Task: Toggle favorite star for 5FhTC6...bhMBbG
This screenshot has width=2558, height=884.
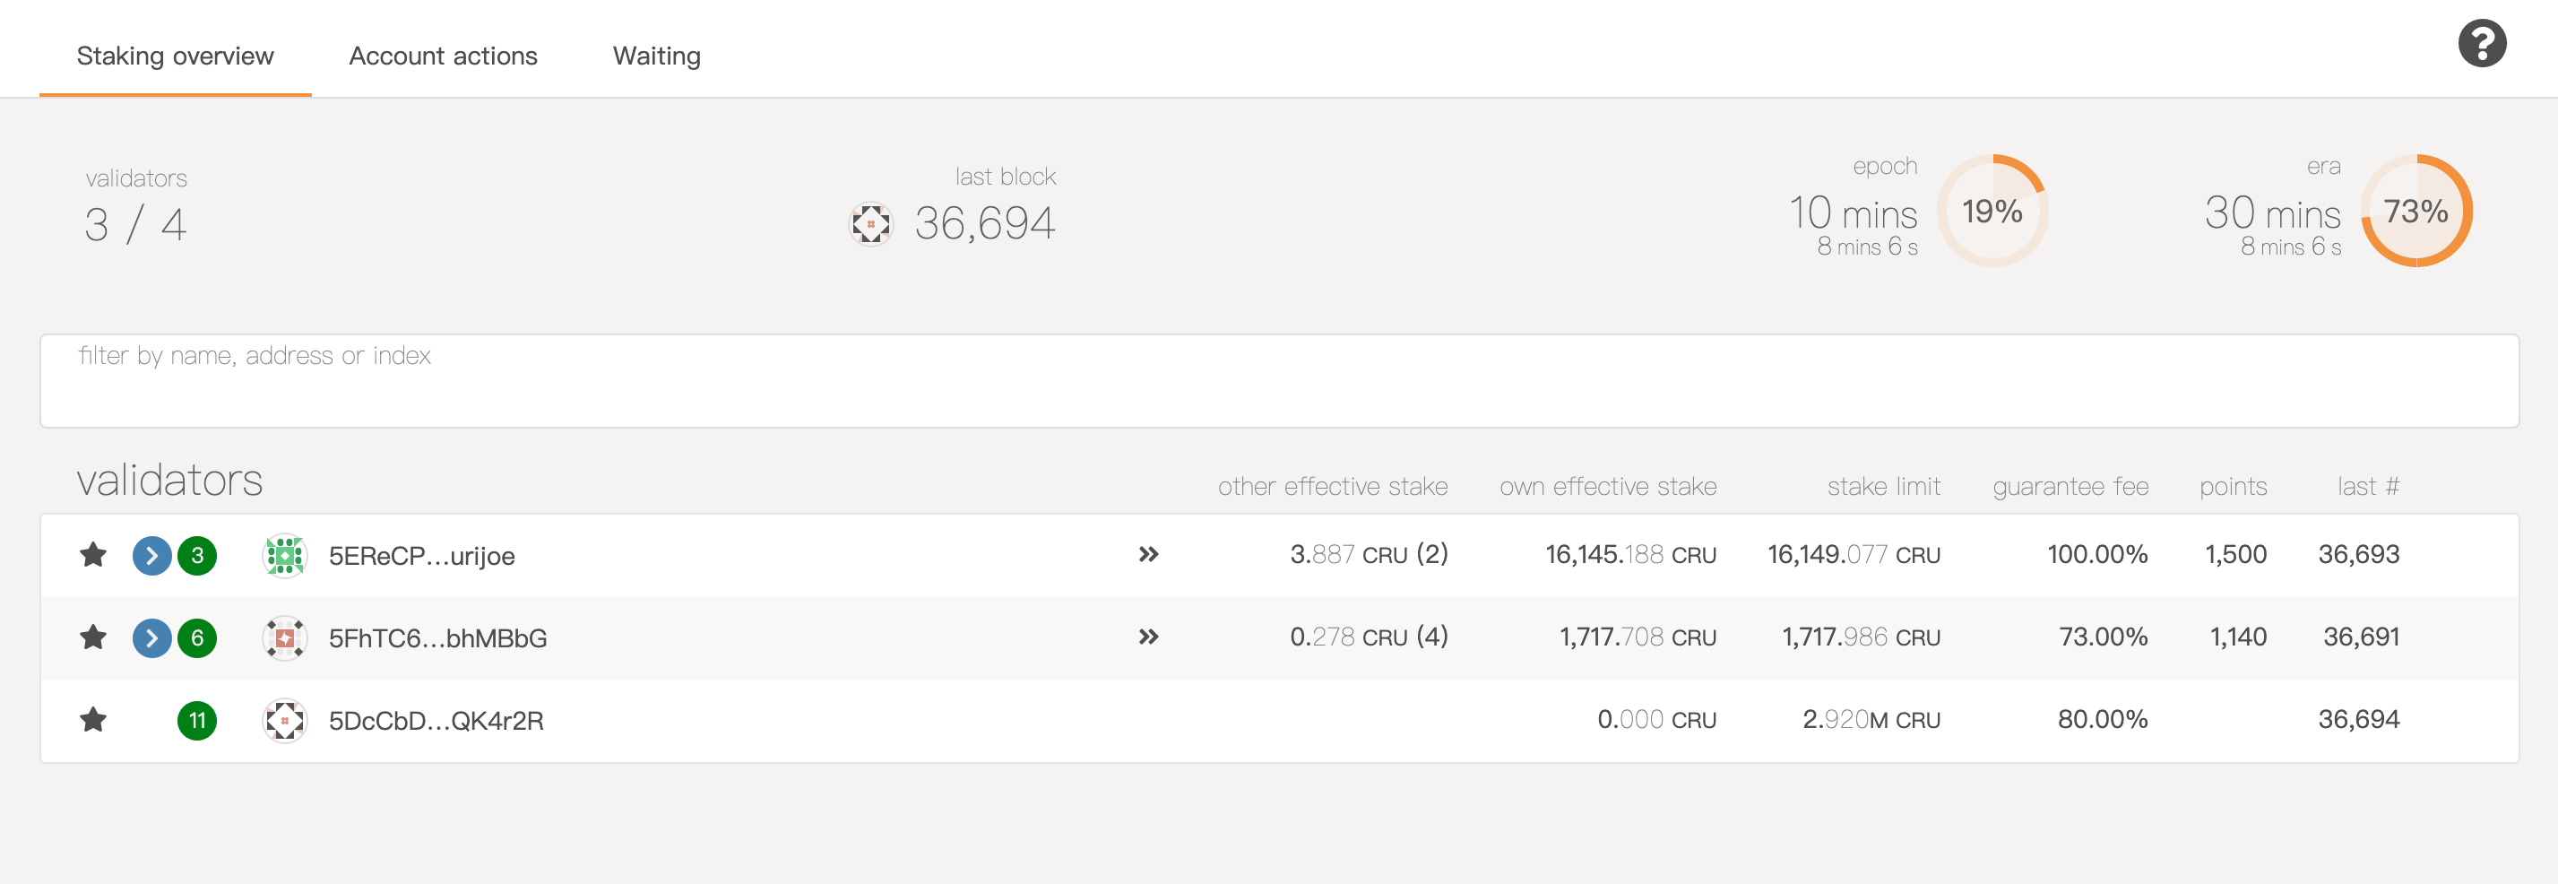Action: 93,637
